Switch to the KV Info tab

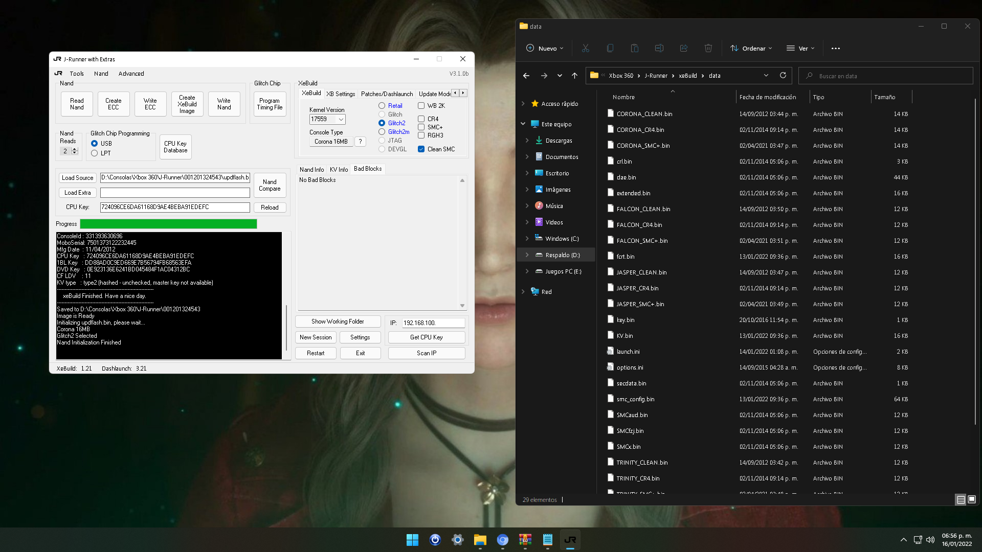pyautogui.click(x=339, y=170)
